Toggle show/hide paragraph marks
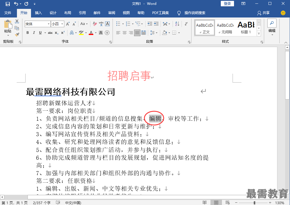290x205 pixels. (x=186, y=24)
